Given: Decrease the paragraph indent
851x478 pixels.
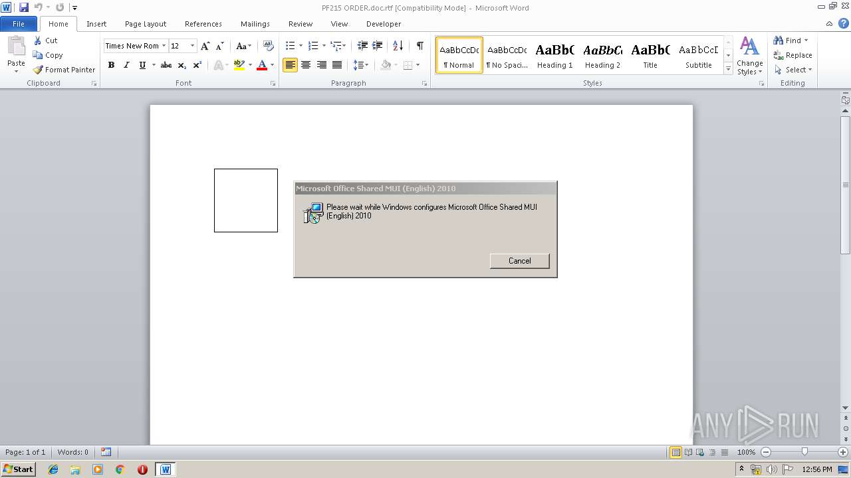Looking at the screenshot, I should pyautogui.click(x=362, y=46).
